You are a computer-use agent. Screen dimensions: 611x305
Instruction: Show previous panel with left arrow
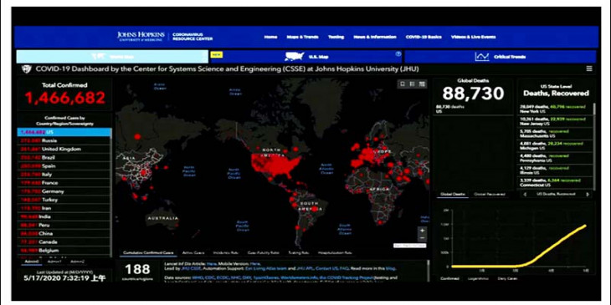[x=526, y=194]
